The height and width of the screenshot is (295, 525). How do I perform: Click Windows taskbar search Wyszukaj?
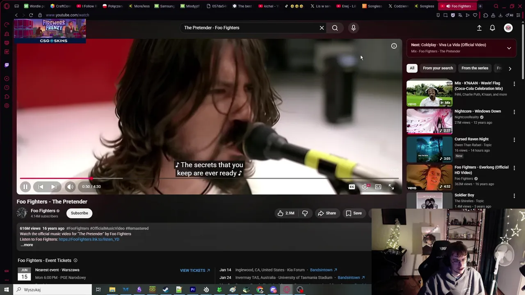coord(52,290)
